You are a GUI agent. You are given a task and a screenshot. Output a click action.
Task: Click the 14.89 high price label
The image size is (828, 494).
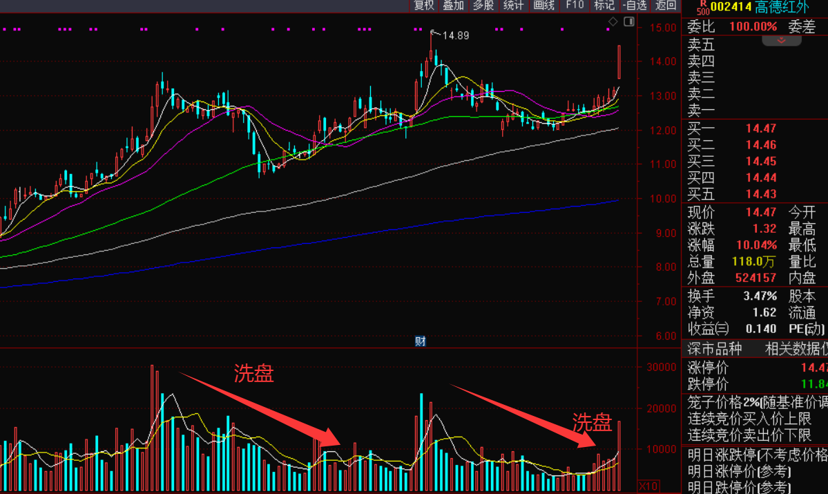[456, 35]
